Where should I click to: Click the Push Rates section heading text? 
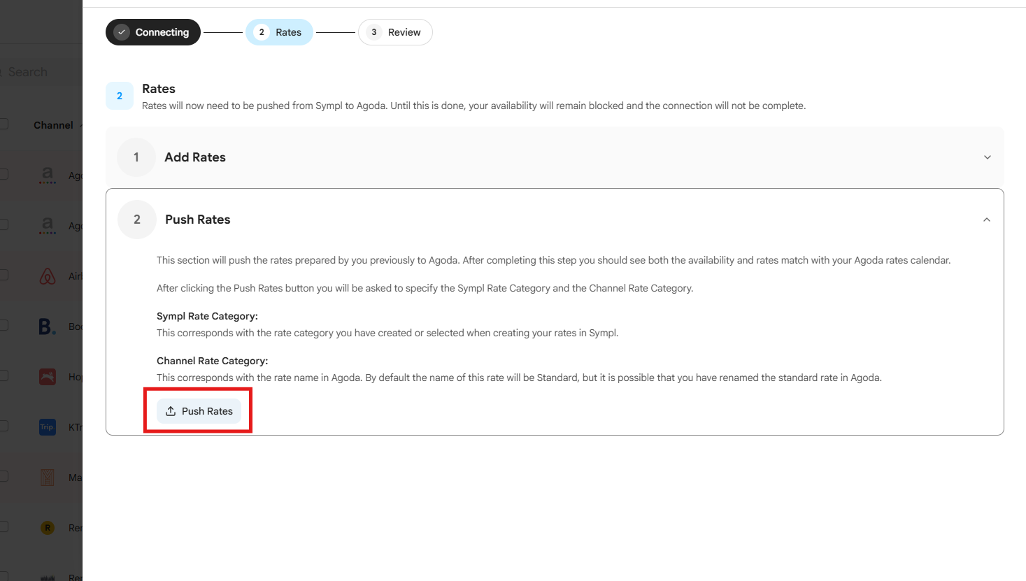(198, 220)
